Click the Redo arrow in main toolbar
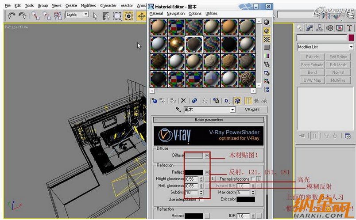Image resolution: width=356 pixels, height=220 pixels. pyautogui.click(x=22, y=16)
